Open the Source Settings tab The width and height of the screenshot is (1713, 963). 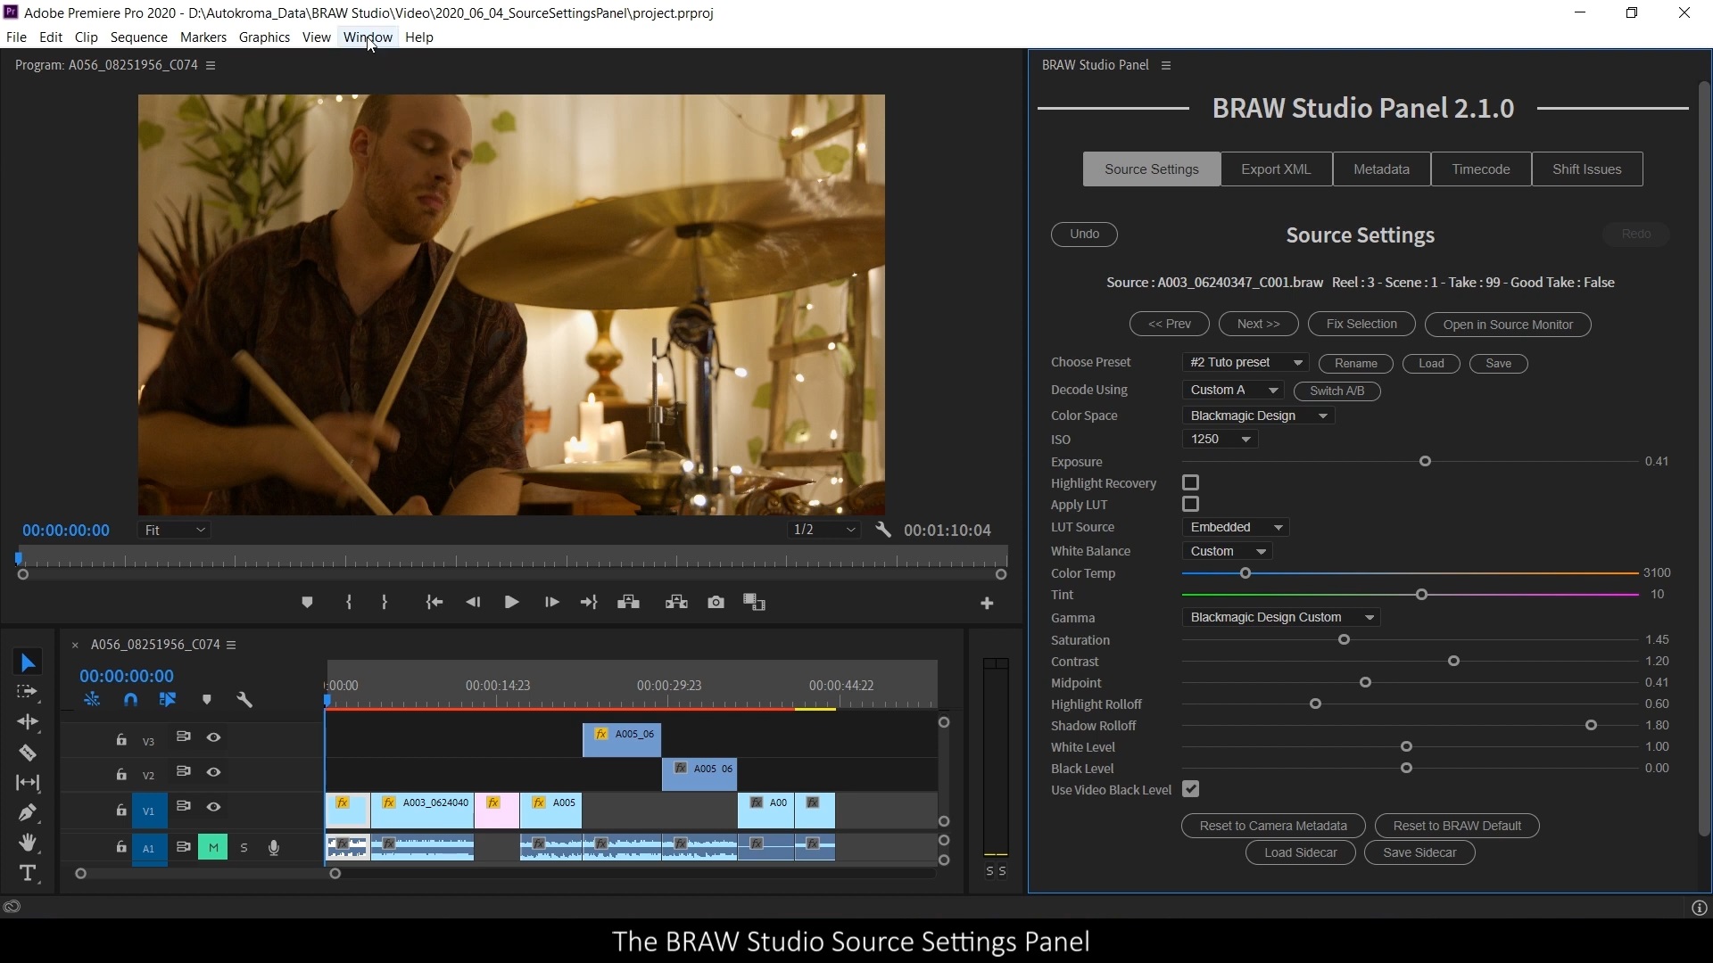[x=1151, y=169]
